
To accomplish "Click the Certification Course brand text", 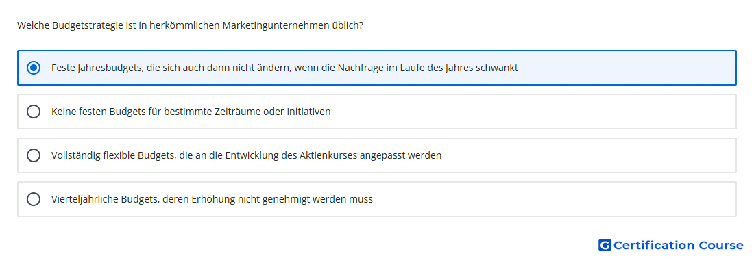I will tap(678, 246).
